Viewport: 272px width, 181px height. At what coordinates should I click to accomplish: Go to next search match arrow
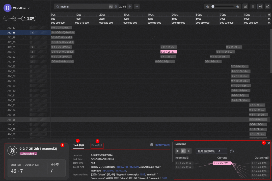tap(137, 7)
